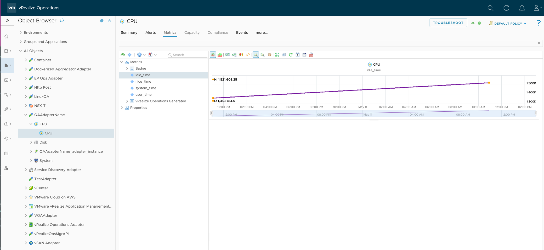Click the PDF export icon in chart toolbar
Image resolution: width=544 pixels, height=250 pixels.
[311, 55]
